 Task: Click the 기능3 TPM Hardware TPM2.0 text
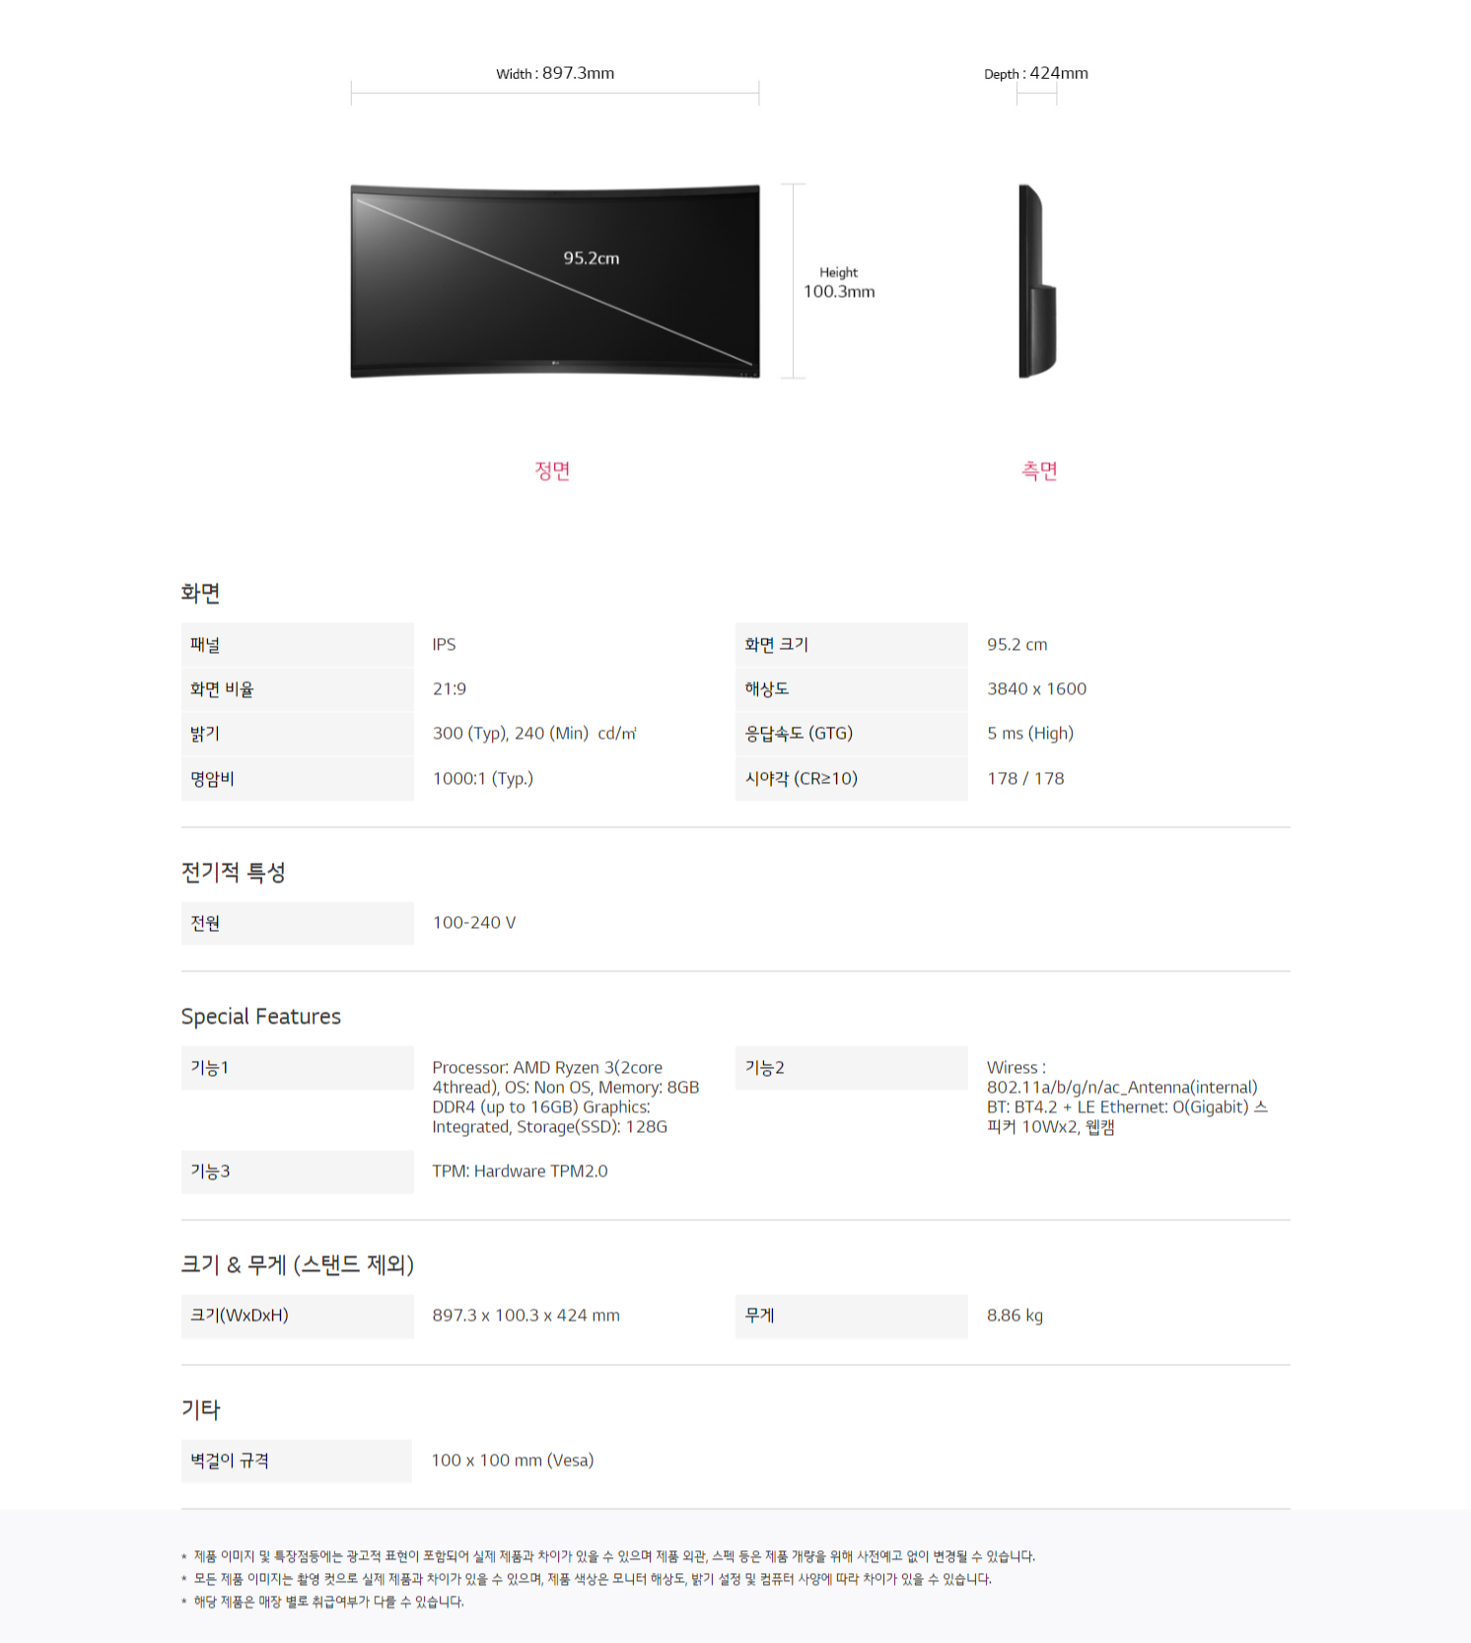520,1171
